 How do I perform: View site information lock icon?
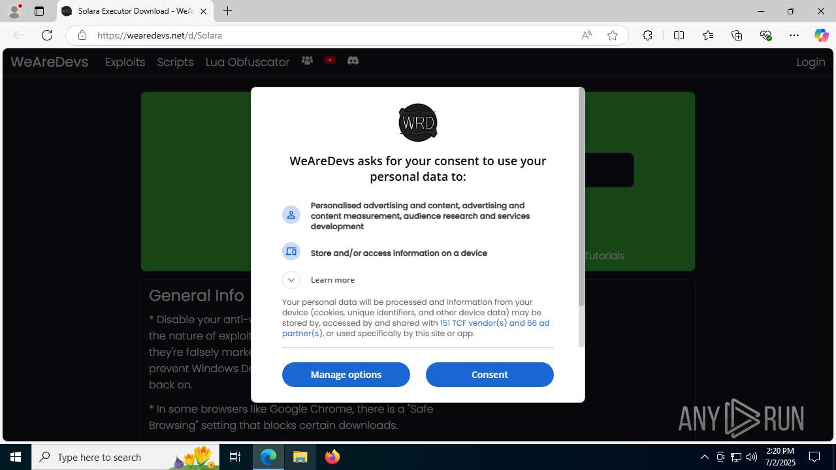click(x=82, y=35)
